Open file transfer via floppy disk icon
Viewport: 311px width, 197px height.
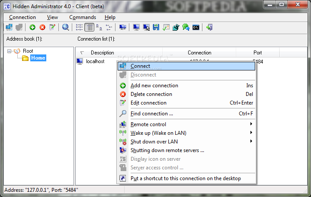coord(156,27)
